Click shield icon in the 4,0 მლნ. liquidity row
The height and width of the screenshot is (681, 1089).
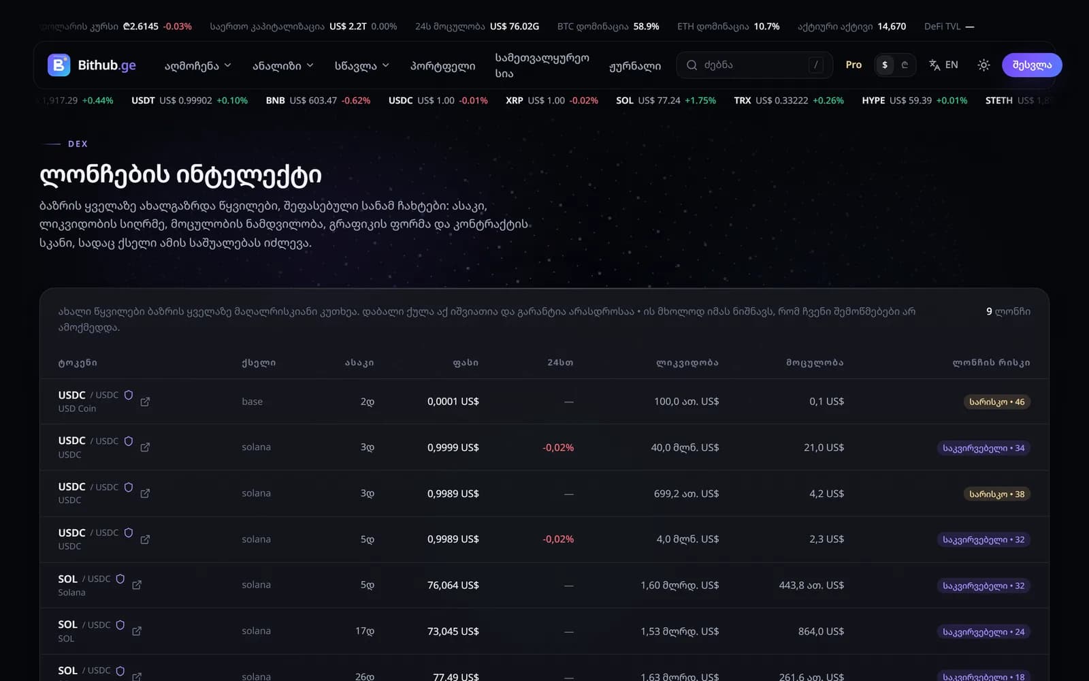point(129,533)
